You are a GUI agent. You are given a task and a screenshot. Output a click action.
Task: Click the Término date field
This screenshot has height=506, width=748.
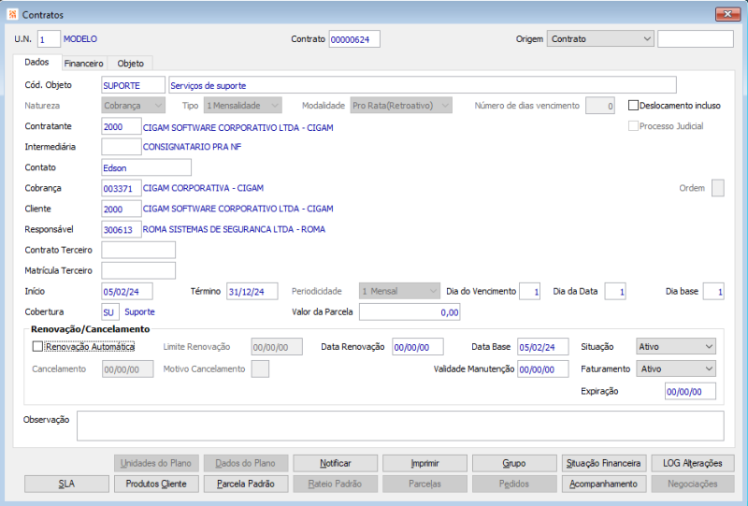(252, 291)
